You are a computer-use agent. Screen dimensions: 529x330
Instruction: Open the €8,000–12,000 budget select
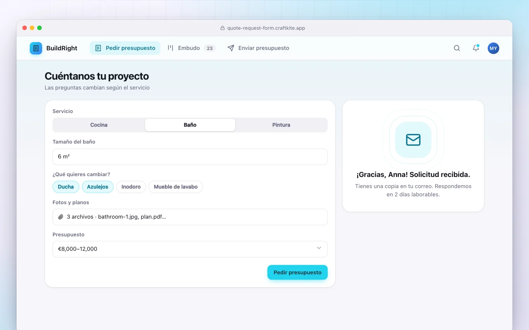click(190, 249)
